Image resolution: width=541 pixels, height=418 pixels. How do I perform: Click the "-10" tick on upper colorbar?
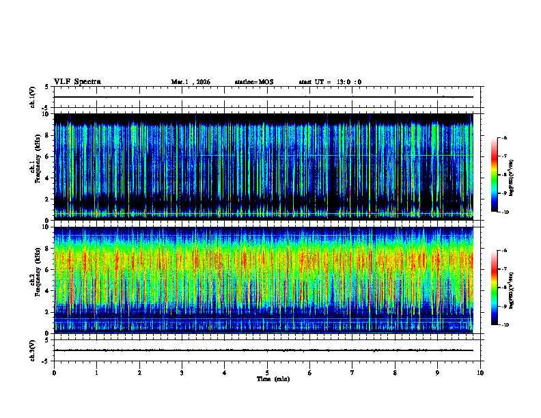[x=505, y=212]
